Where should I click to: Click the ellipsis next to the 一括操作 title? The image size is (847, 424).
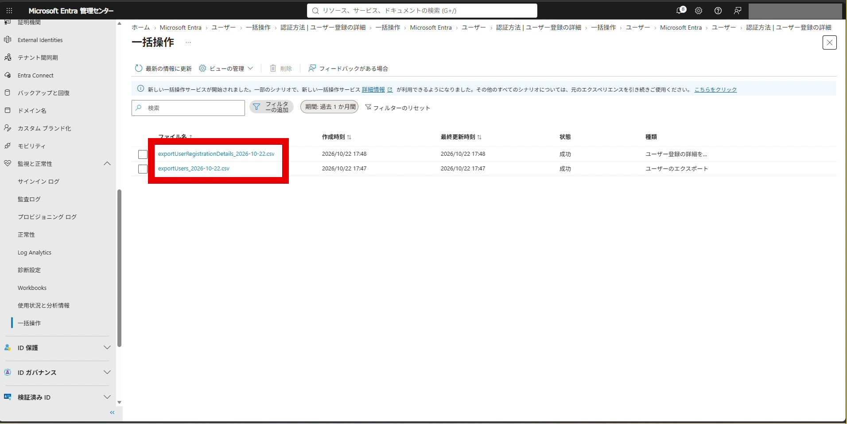[x=188, y=42]
